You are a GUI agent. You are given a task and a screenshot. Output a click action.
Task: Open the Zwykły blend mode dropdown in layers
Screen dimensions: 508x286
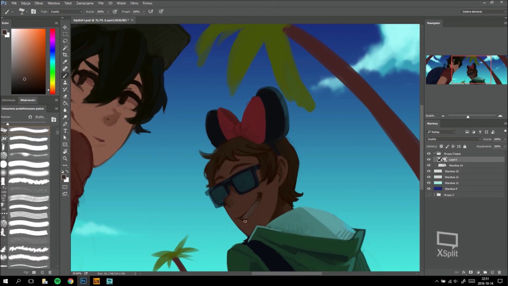[454, 139]
